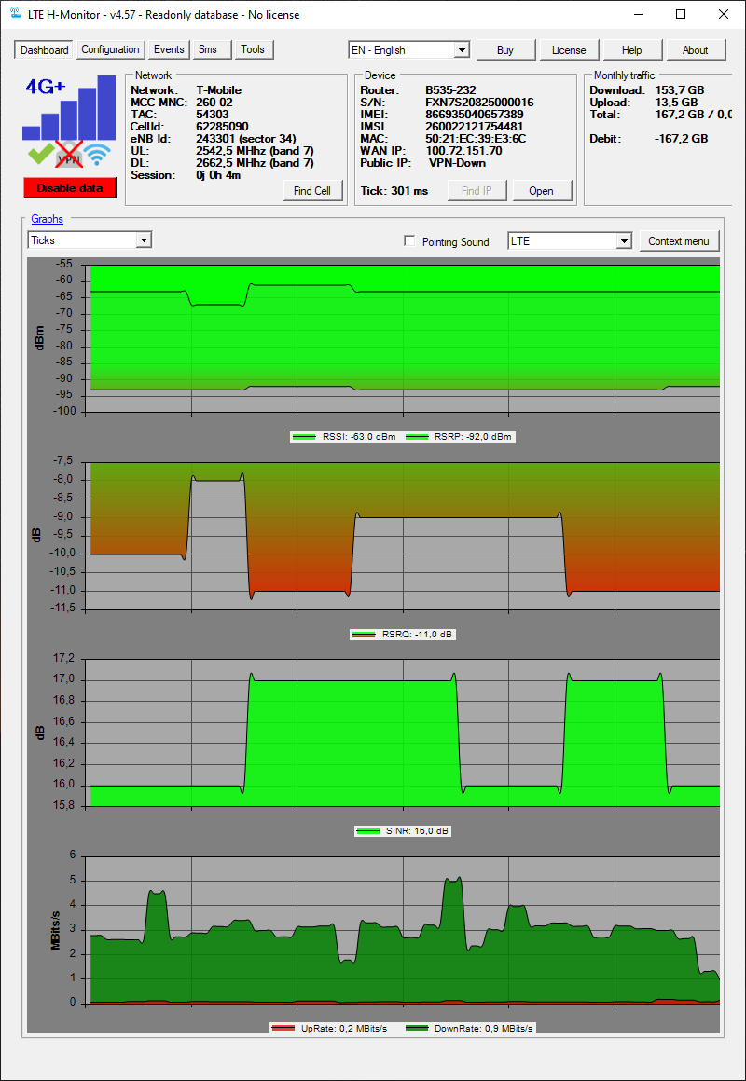Click the crossed-out VPN status icon

69,155
